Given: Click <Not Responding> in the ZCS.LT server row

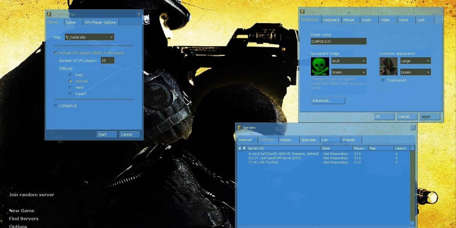Looking at the screenshot, I should tap(336, 158).
